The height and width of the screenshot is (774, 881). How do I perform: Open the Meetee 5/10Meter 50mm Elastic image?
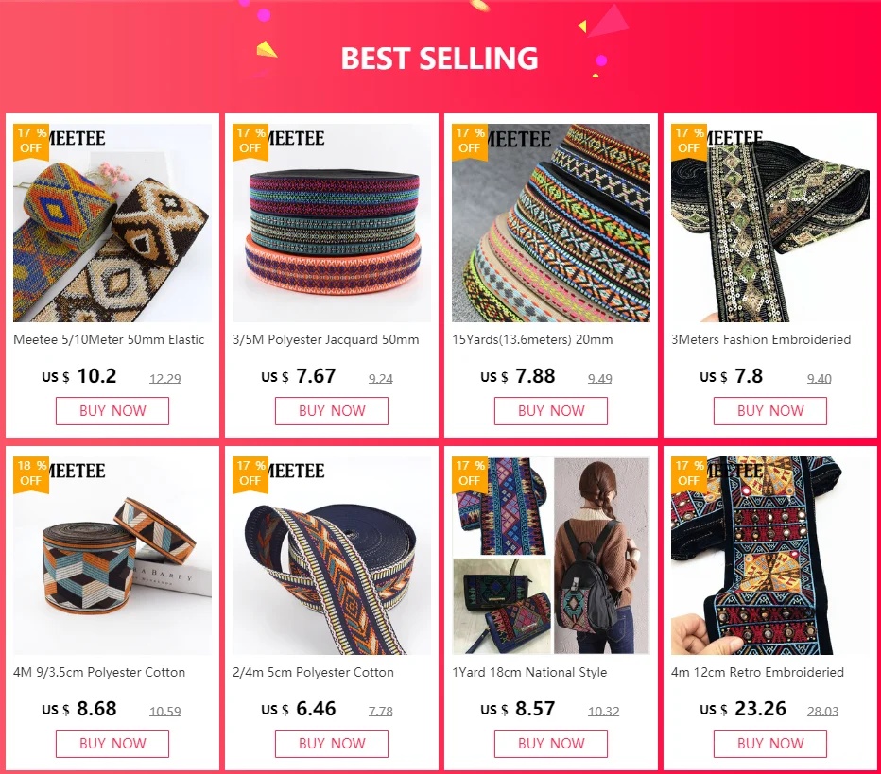click(112, 222)
